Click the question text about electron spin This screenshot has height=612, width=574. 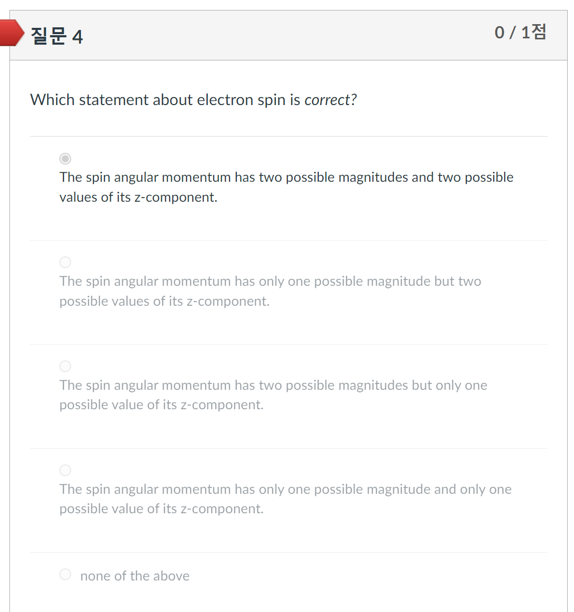click(193, 100)
